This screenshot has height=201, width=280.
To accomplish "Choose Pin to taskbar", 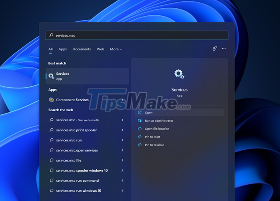I will pyautogui.click(x=179, y=145).
